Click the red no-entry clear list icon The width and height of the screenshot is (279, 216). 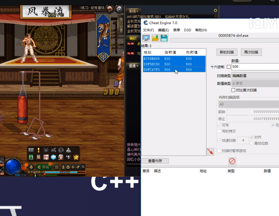point(232,161)
